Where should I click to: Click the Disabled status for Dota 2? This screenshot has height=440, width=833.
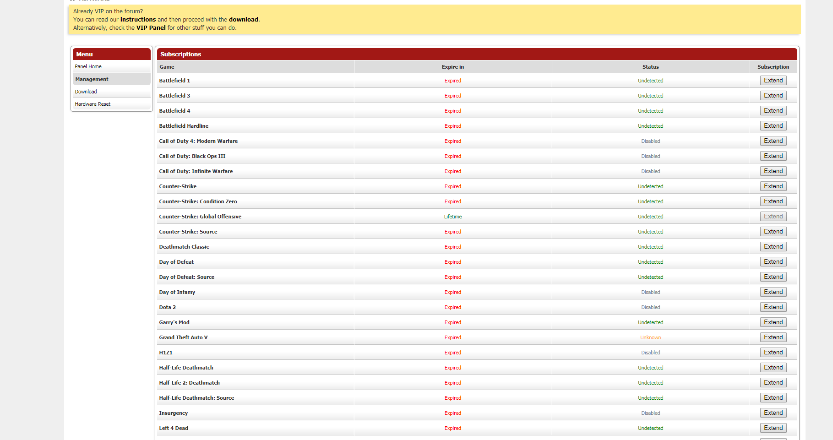pyautogui.click(x=651, y=307)
